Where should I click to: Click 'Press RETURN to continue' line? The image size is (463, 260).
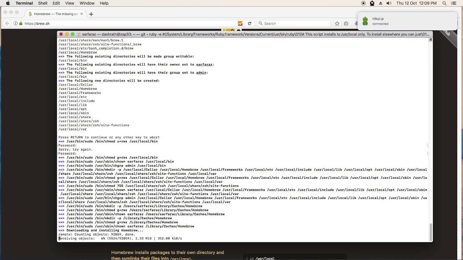(x=109, y=137)
